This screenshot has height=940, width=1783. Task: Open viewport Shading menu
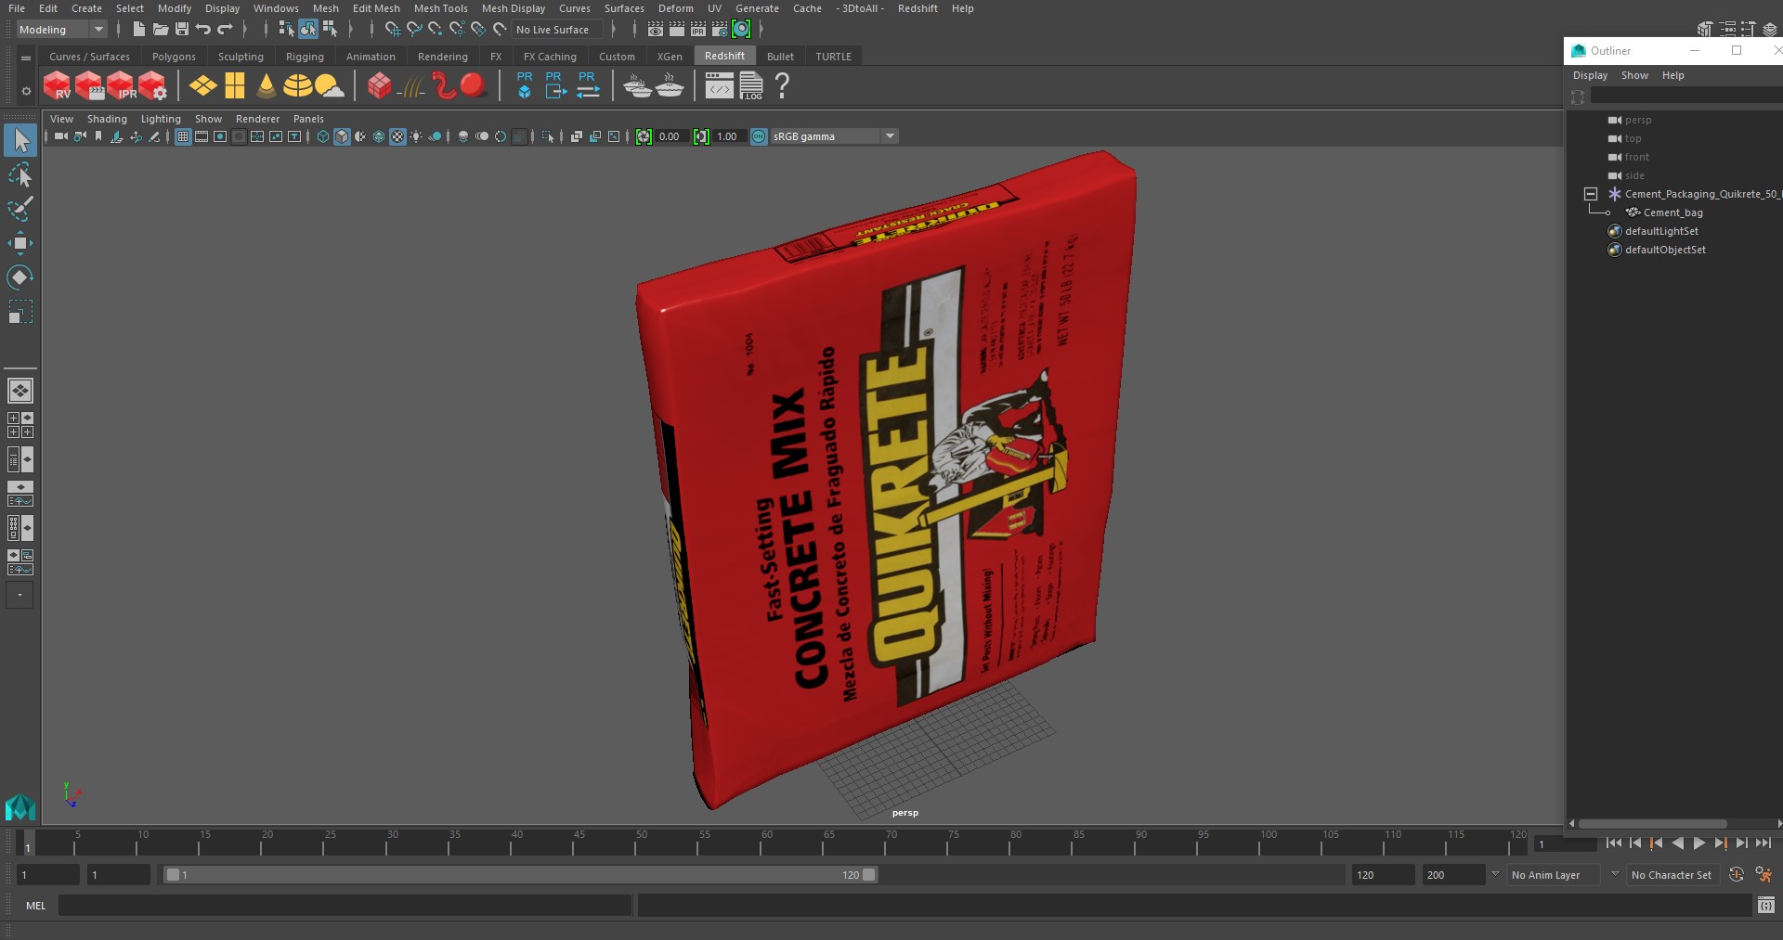coord(107,119)
